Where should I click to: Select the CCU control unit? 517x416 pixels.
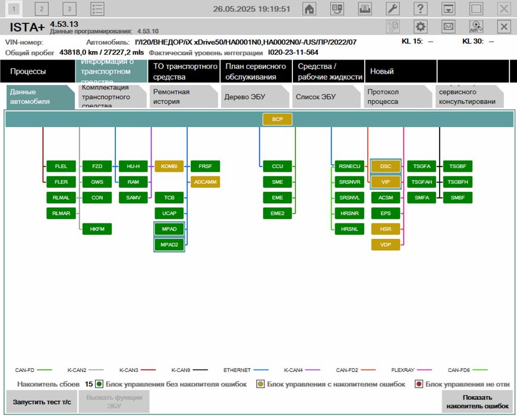coord(278,166)
